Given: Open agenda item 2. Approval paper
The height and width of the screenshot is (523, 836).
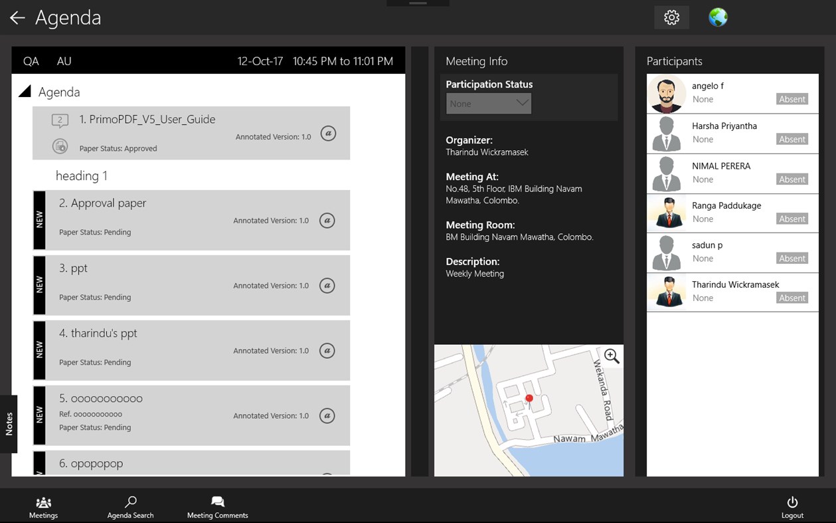Looking at the screenshot, I should (191, 220).
